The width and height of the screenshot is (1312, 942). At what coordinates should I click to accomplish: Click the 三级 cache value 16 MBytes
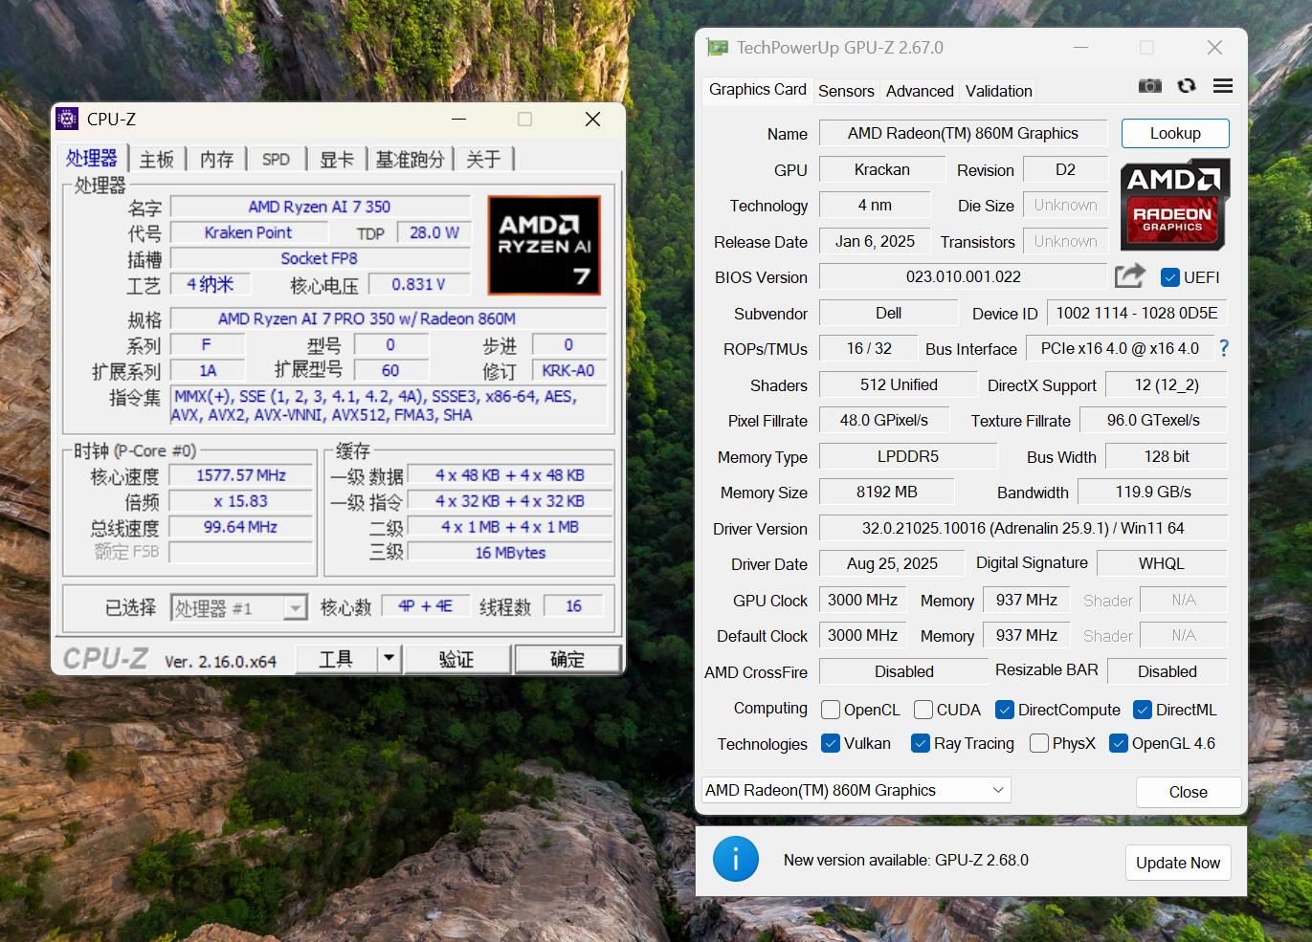tap(510, 553)
